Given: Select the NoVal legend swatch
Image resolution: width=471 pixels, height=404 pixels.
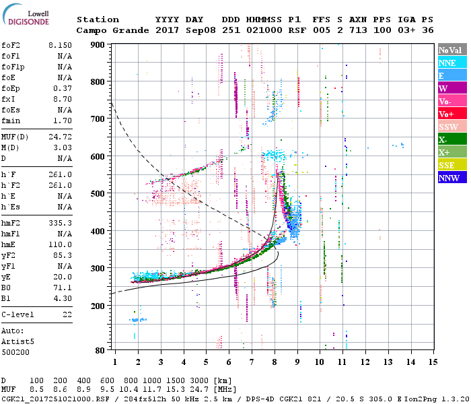Looking at the screenshot, I should pos(452,50).
